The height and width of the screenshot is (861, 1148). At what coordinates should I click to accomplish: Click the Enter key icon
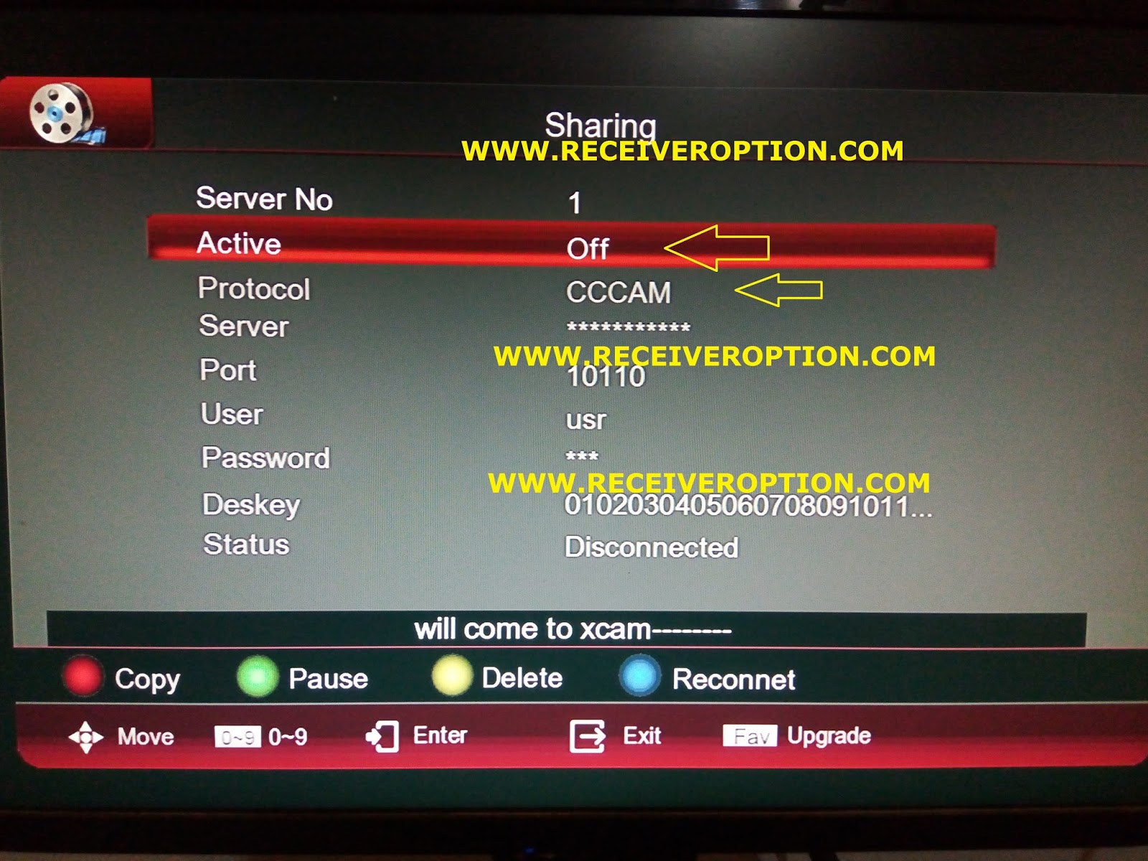[382, 735]
